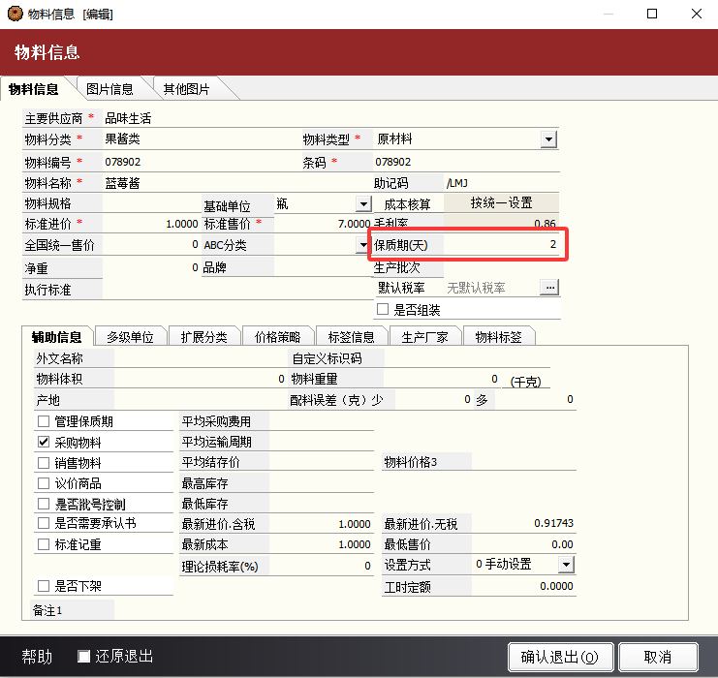The height and width of the screenshot is (678, 718).
Task: Select the top 物料信息 tab
Action: coord(34,89)
